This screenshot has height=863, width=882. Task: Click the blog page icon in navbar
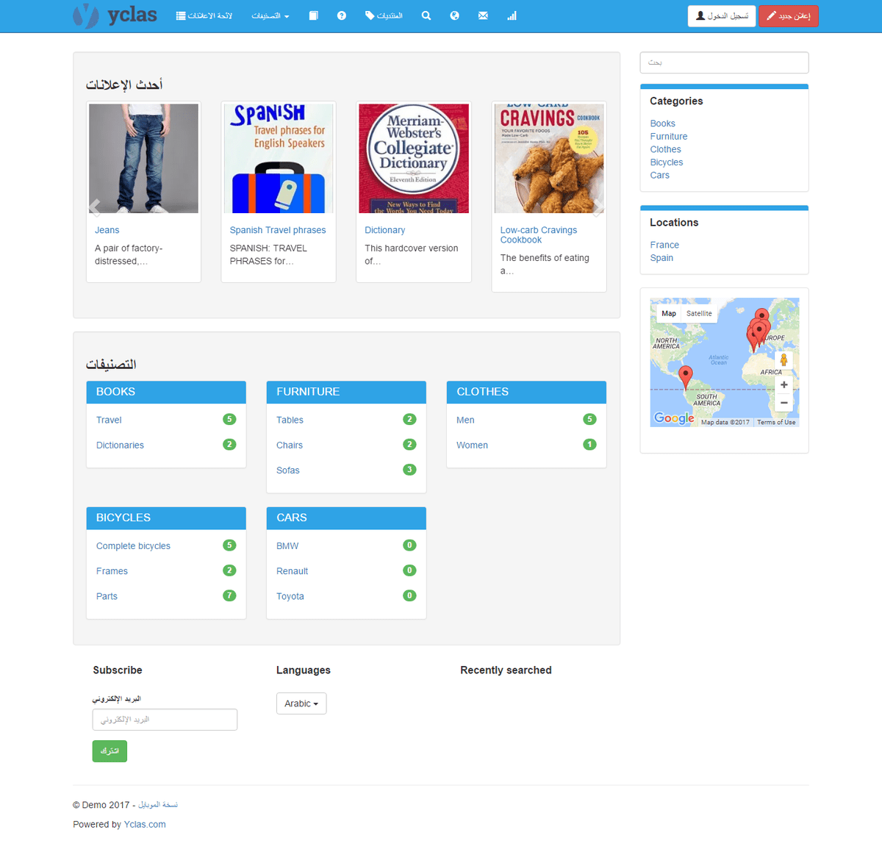[x=313, y=15]
